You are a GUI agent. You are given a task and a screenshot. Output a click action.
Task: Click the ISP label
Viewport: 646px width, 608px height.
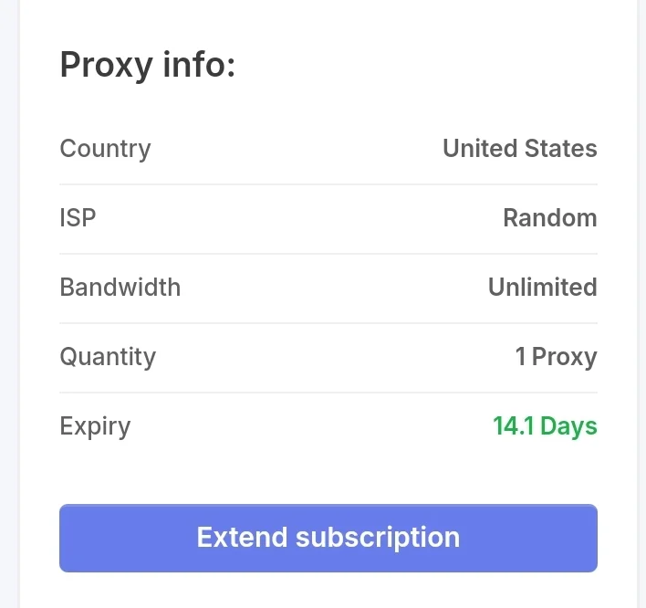(78, 217)
